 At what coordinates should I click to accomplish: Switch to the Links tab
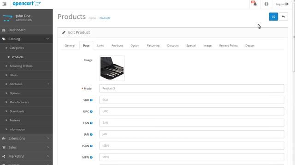[100, 45]
